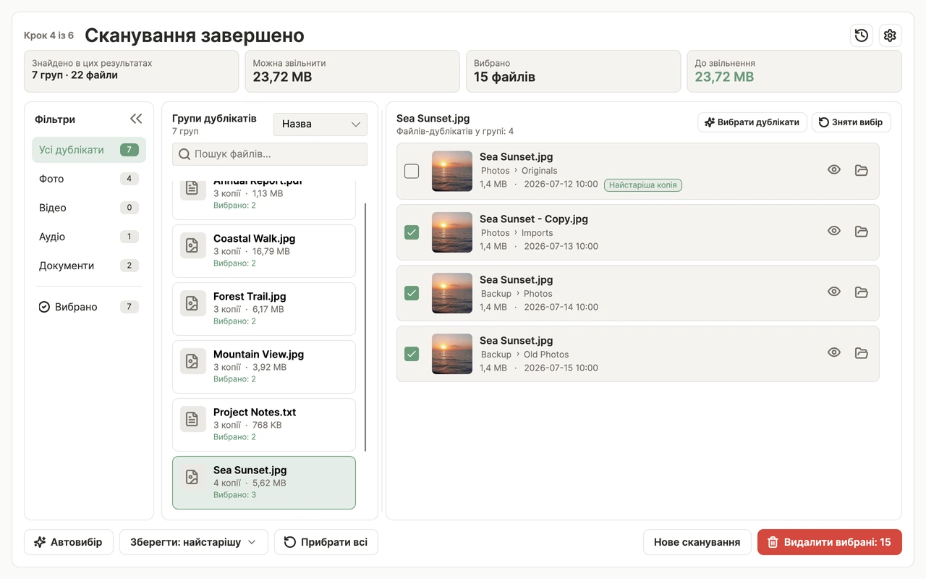Click the Mountain View.jpg image file icon

click(192, 362)
